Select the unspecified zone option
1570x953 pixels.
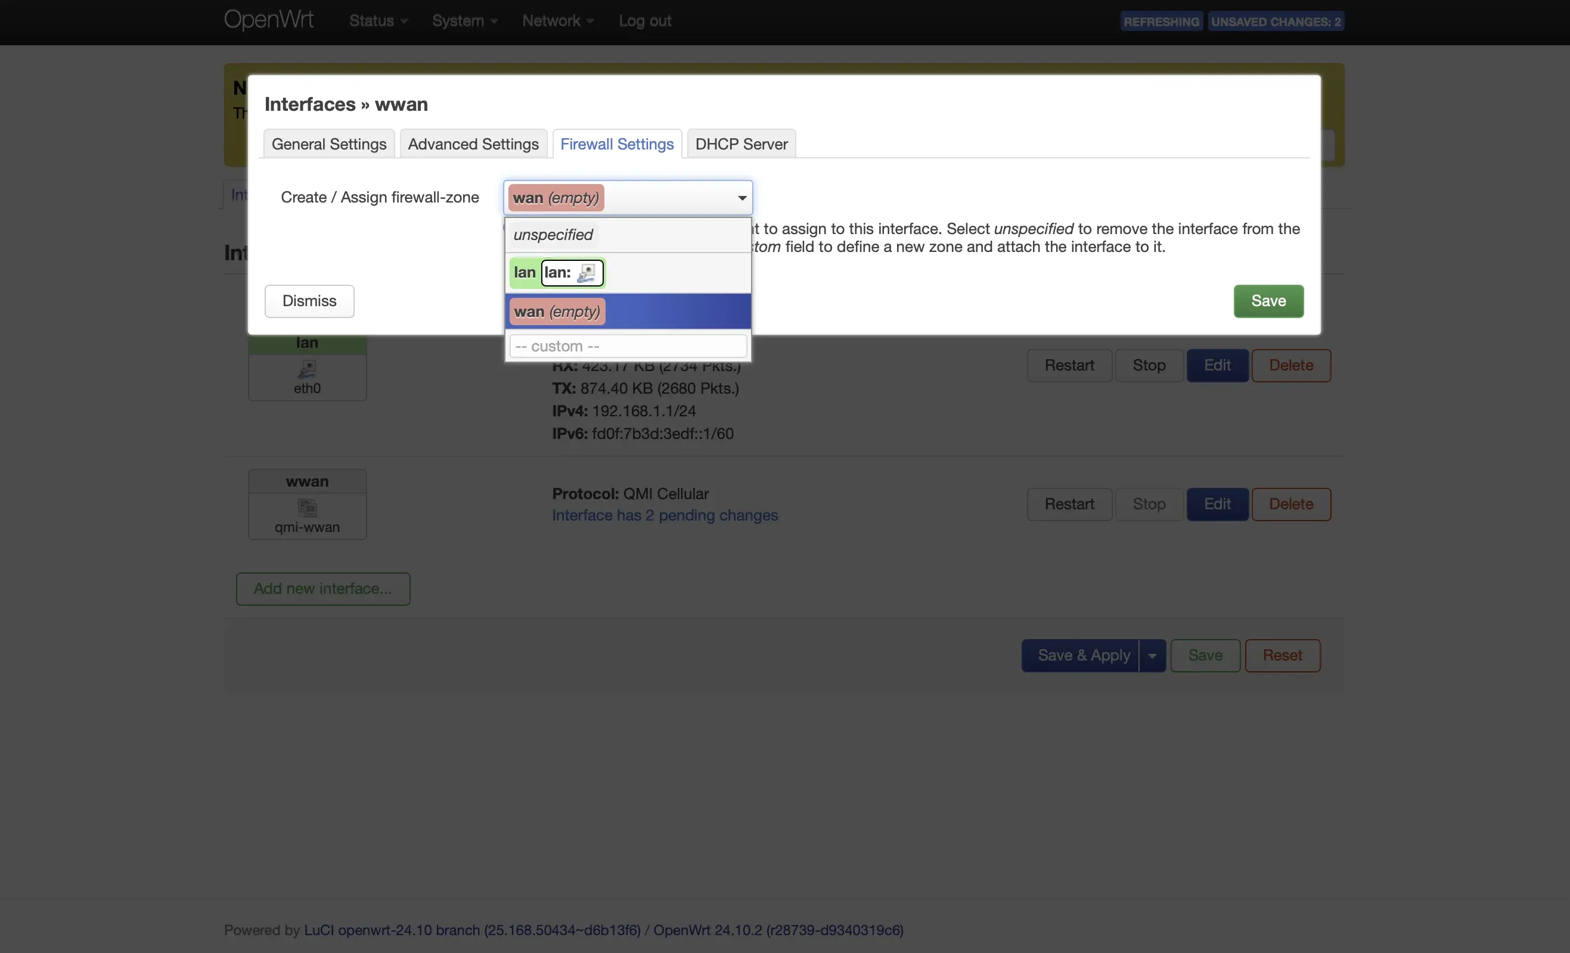628,235
